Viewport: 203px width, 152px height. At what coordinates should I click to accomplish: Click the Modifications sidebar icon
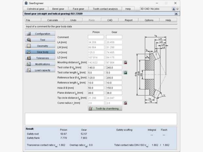(29, 64)
